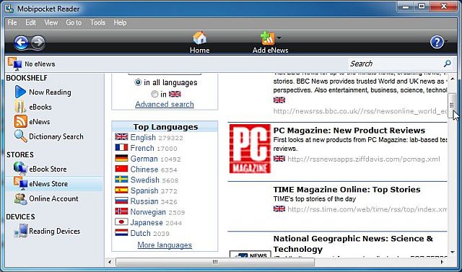Click the Spanish language link
Screen dimensions: 462x272
tap(144, 190)
